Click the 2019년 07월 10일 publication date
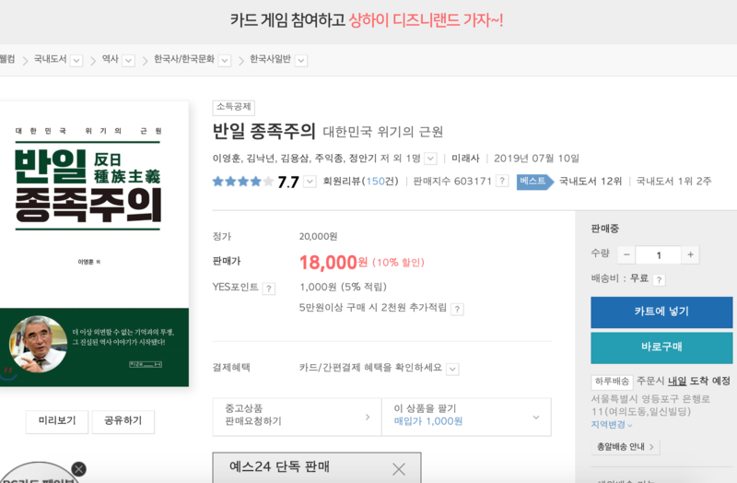This screenshot has height=483, width=737. pyautogui.click(x=536, y=159)
